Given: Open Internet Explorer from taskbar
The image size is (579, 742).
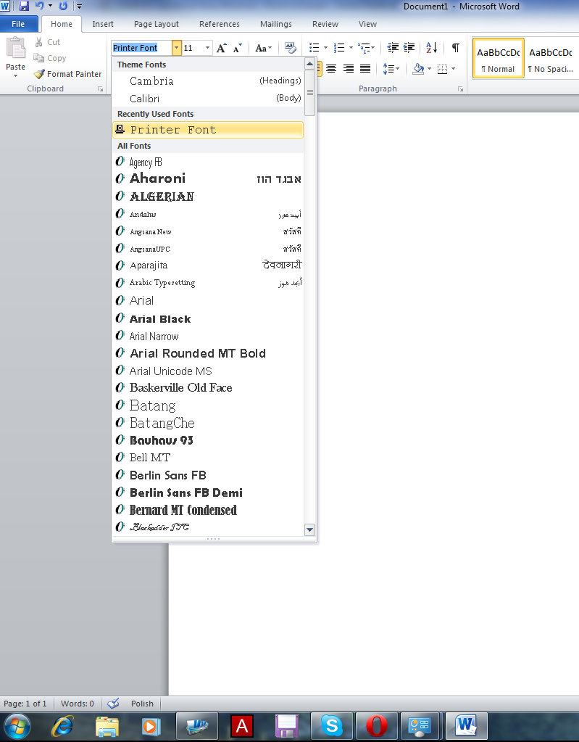Looking at the screenshot, I should [63, 726].
